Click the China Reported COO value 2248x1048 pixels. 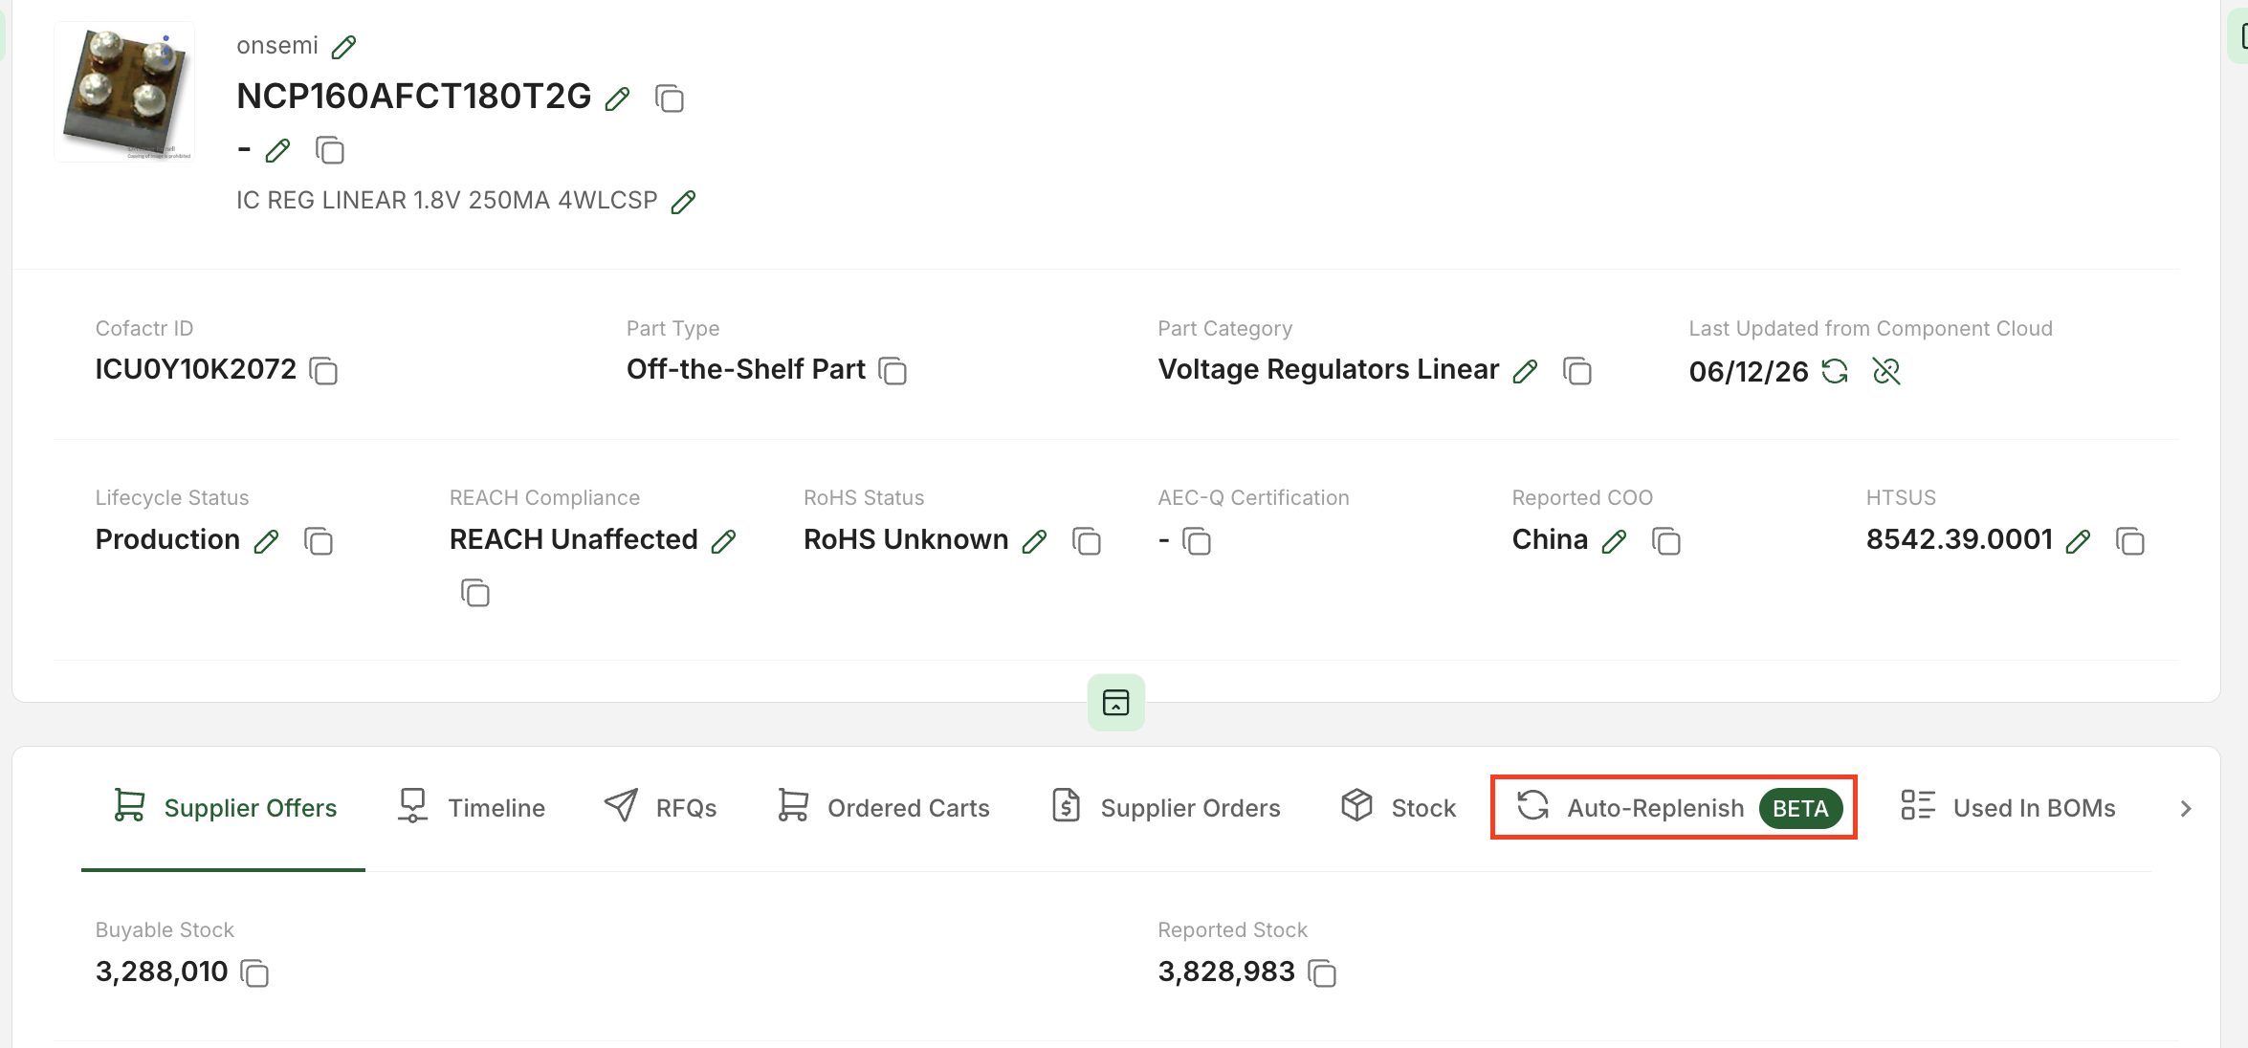coord(1550,539)
